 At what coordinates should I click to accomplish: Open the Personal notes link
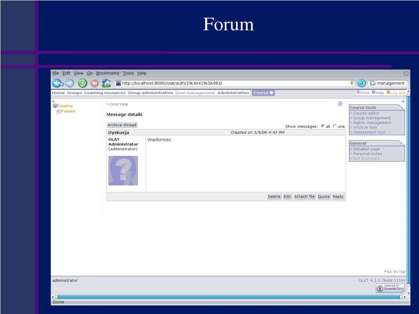pyautogui.click(x=367, y=154)
